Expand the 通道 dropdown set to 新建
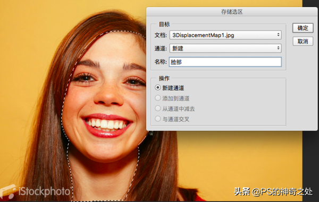The height and width of the screenshot is (202, 319). [225, 48]
